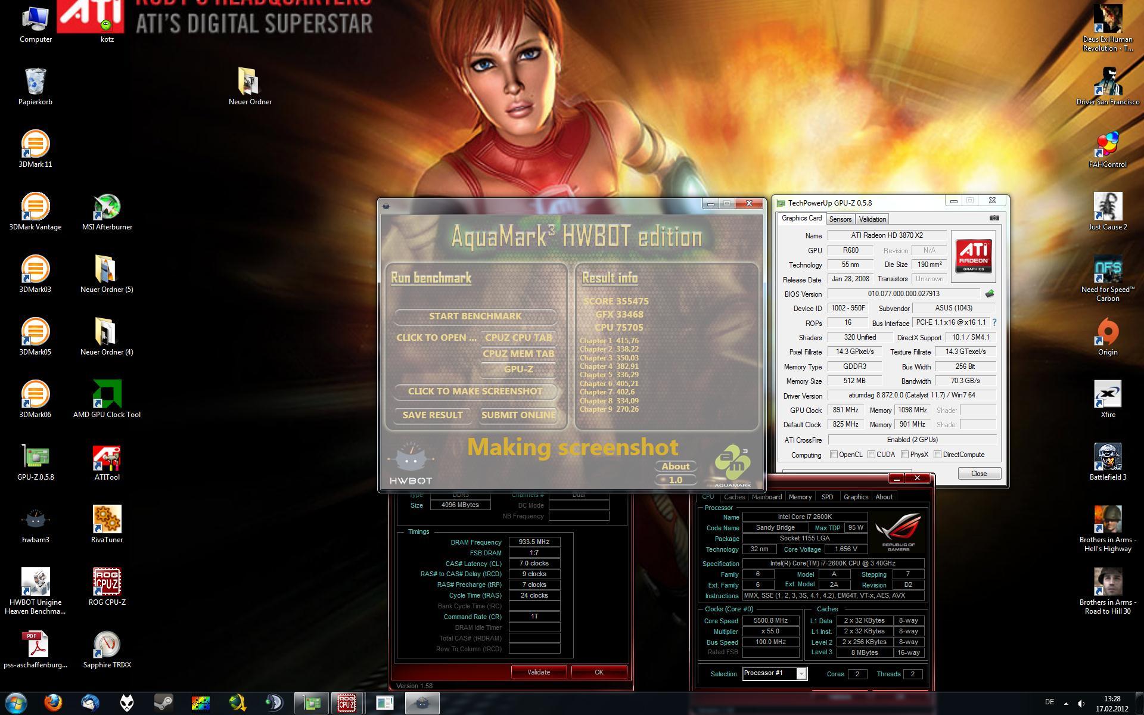Launch Origin desktop shortcut

coord(1108,337)
